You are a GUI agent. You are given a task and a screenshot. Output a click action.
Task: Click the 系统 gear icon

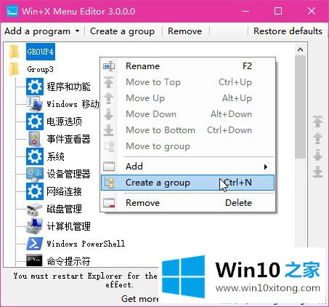(x=35, y=156)
